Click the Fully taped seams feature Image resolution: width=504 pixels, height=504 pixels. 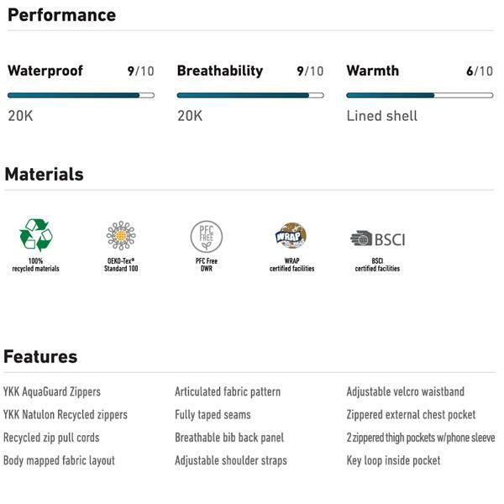click(x=213, y=415)
